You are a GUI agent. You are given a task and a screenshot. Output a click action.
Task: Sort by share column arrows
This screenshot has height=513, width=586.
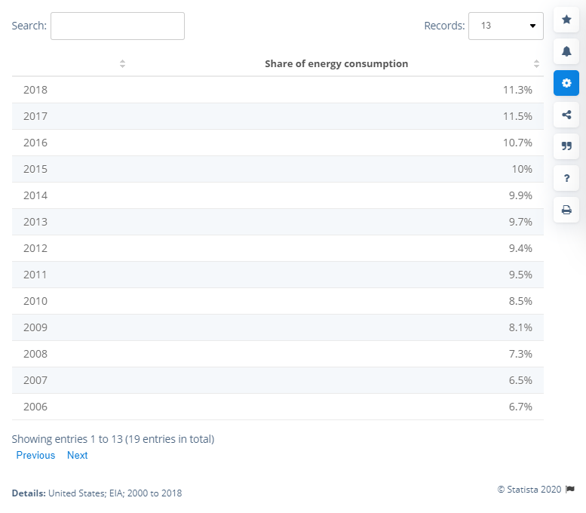536,64
